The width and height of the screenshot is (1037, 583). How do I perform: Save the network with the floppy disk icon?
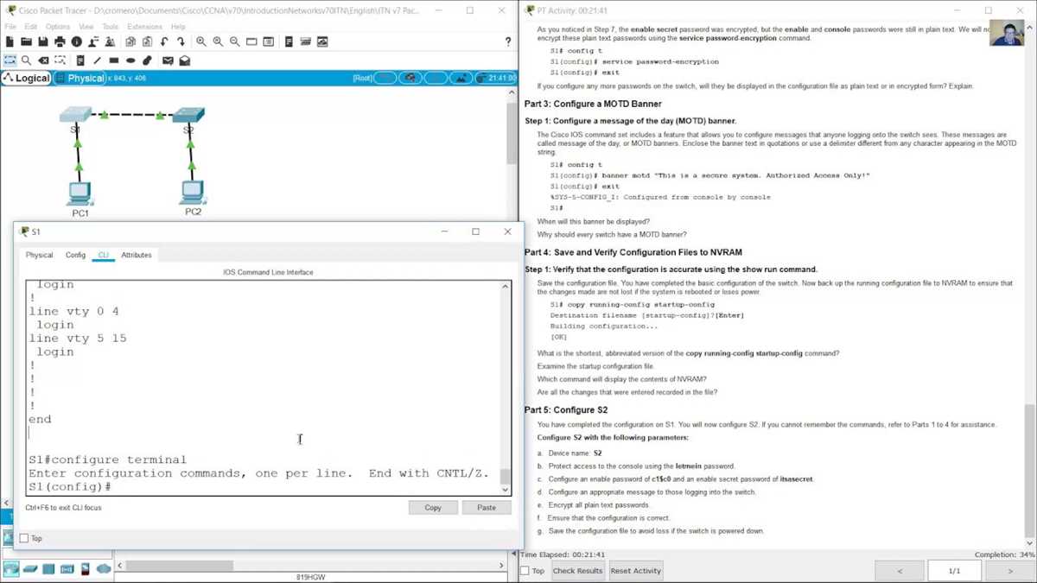coord(42,41)
